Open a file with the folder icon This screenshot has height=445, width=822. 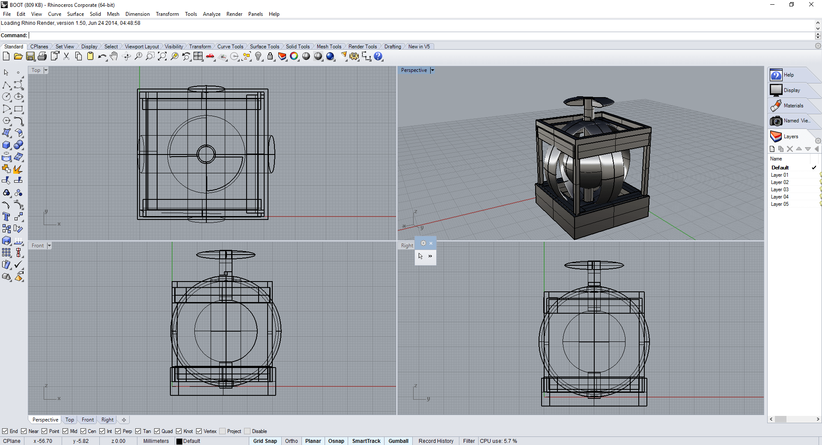18,56
